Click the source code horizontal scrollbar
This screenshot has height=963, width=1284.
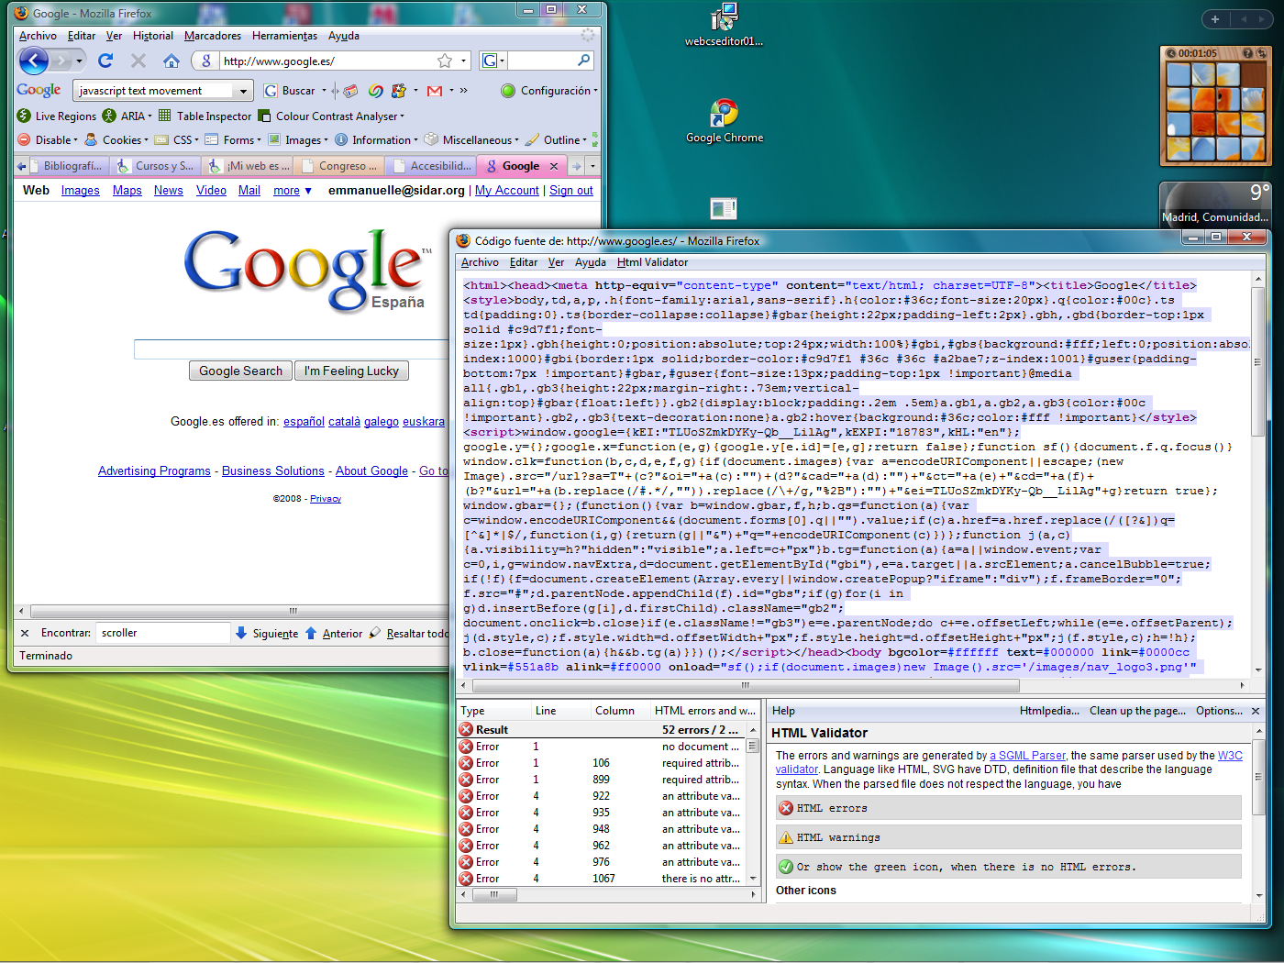pos(746,685)
